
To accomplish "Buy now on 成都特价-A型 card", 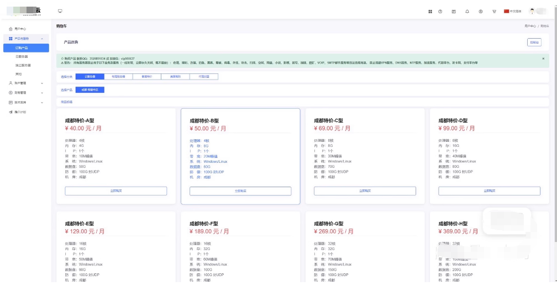I will [116, 191].
